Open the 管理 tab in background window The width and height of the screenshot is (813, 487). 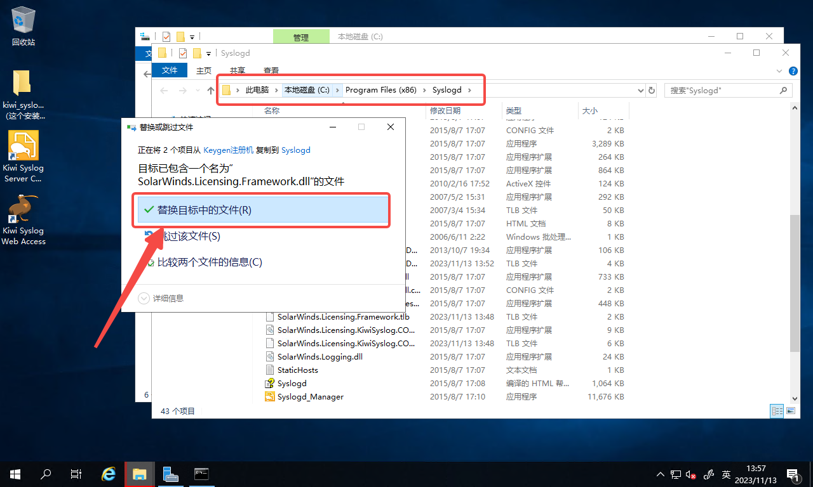pyautogui.click(x=301, y=37)
